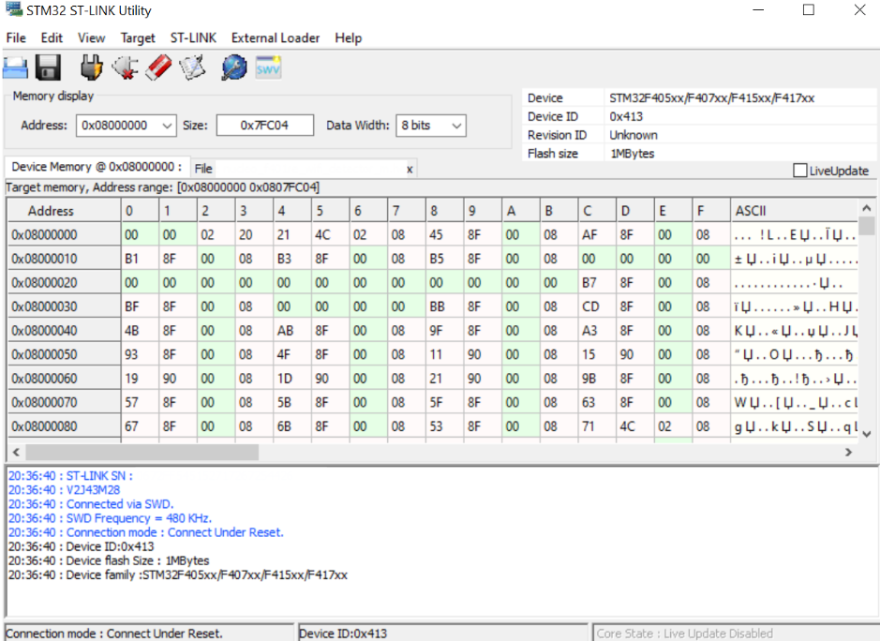Click the Save file floppy icon
This screenshot has width=880, height=641.
49,67
